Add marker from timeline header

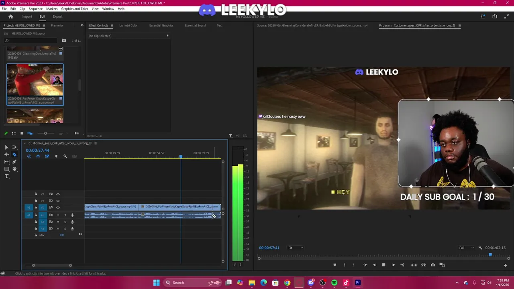coord(56,156)
